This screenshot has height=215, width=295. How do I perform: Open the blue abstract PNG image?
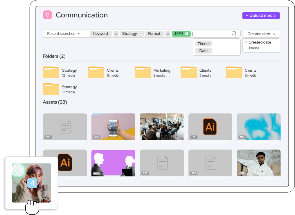pos(259,127)
